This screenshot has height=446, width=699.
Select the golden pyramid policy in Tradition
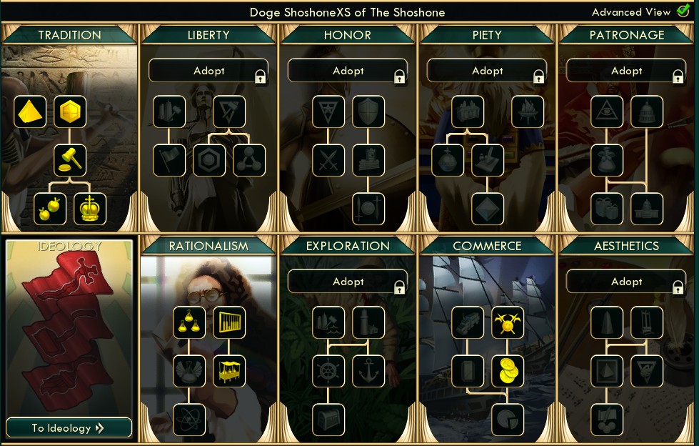click(x=30, y=111)
